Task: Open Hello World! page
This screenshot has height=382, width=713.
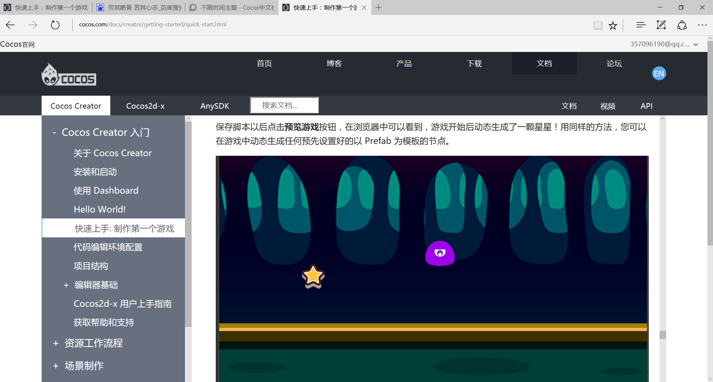Action: 100,210
